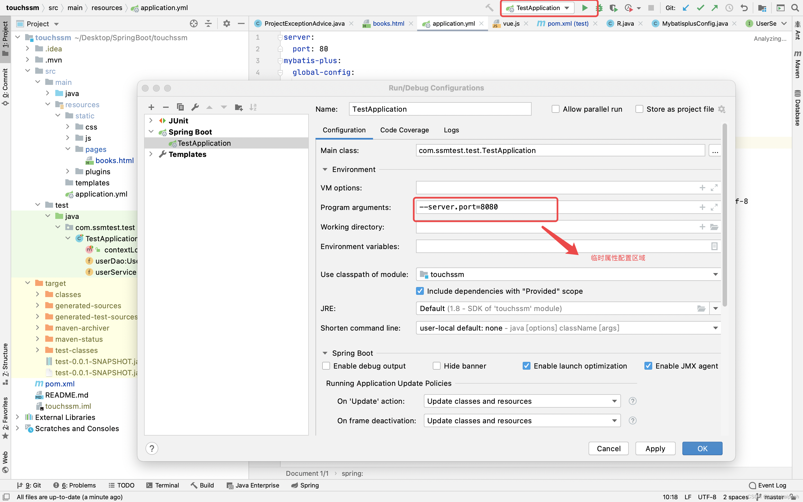Add new configuration plus icon
803x502 pixels.
pyautogui.click(x=151, y=107)
